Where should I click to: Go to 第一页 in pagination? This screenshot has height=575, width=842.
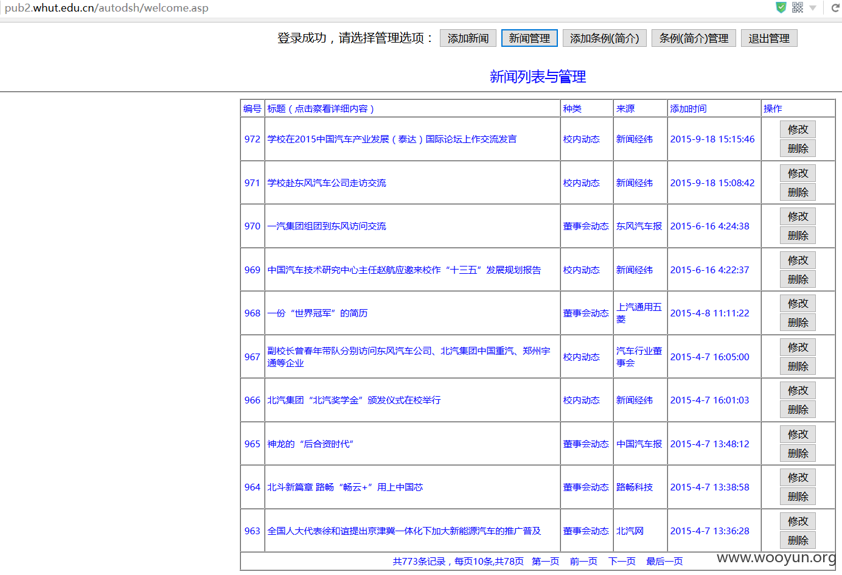[545, 562]
